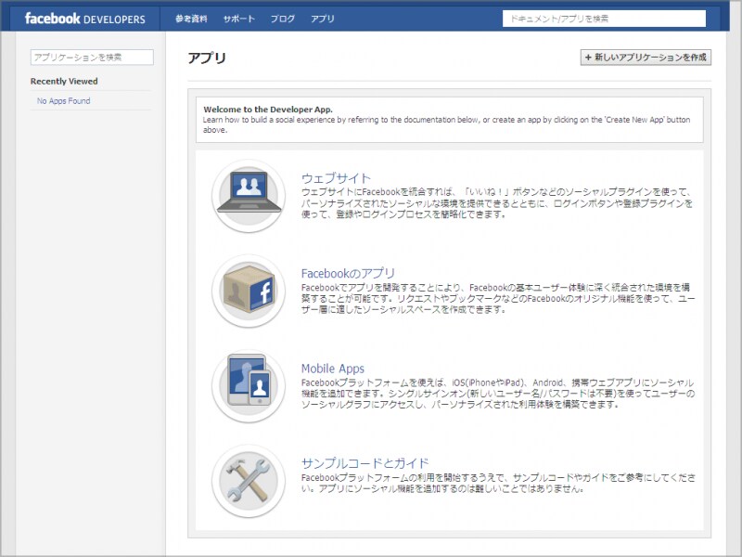This screenshot has height=557, width=742.
Task: Open the 参考資料 menu item
Action: click(x=190, y=19)
